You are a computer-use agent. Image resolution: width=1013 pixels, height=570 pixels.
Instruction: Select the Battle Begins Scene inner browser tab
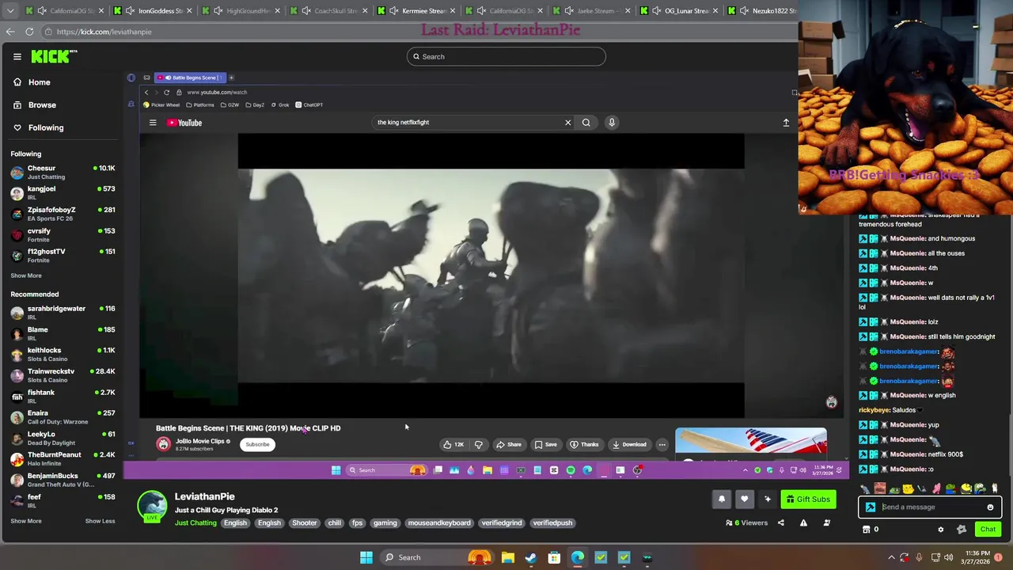[x=188, y=78]
